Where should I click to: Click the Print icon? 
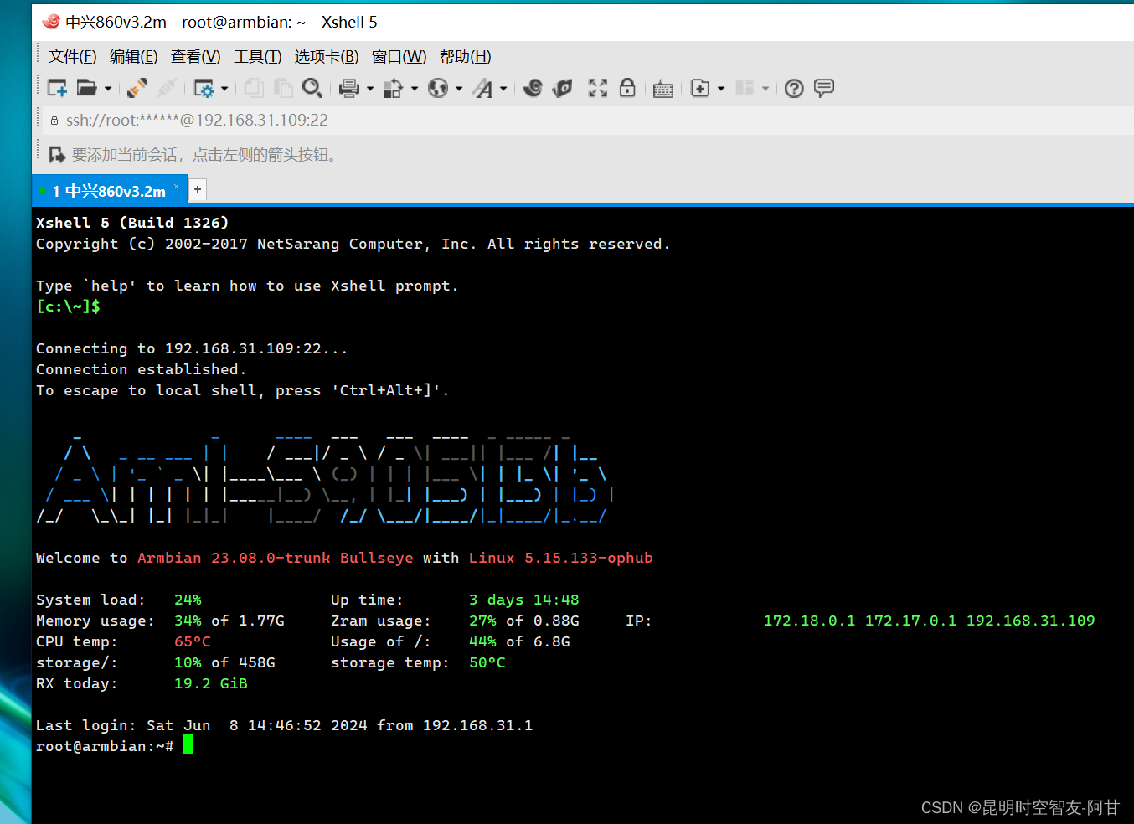pos(349,88)
